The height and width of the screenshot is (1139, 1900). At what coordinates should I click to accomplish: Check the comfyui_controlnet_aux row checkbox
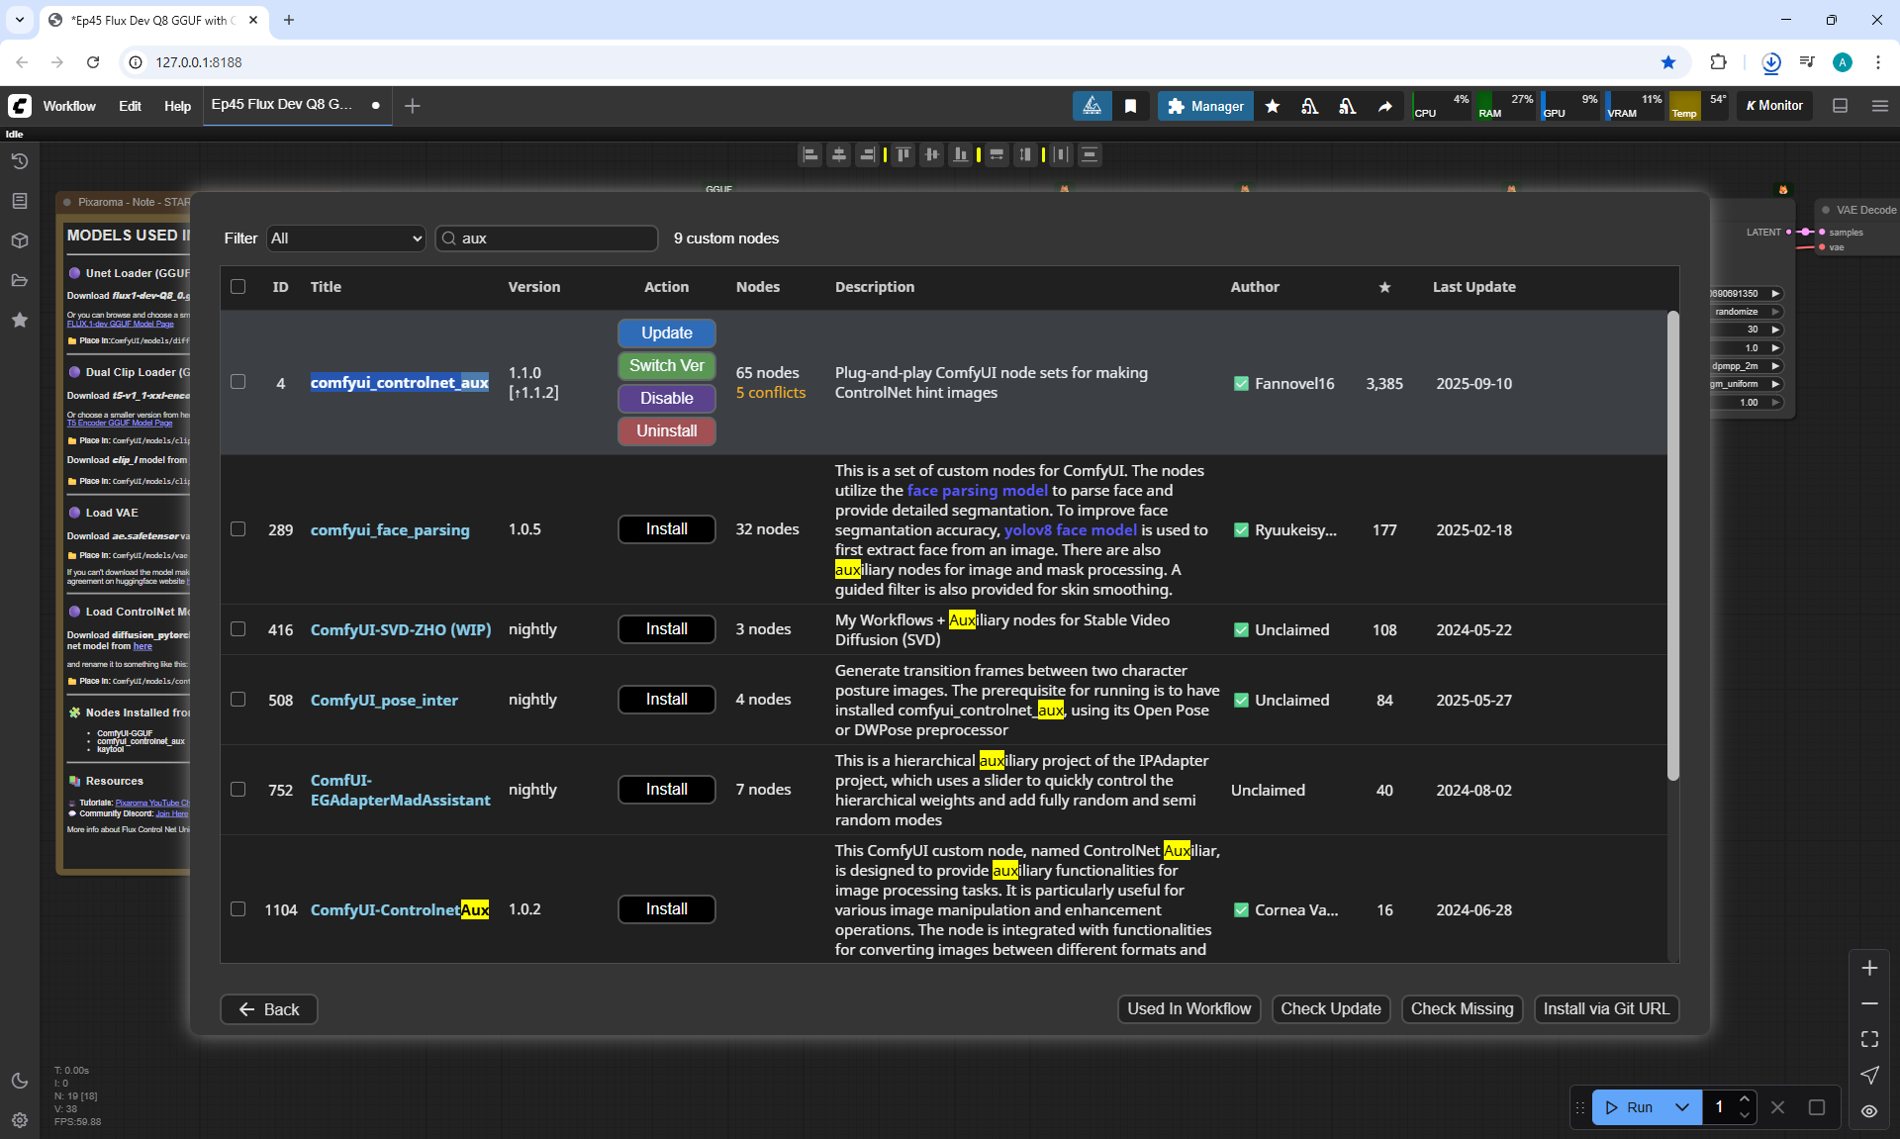tap(238, 382)
